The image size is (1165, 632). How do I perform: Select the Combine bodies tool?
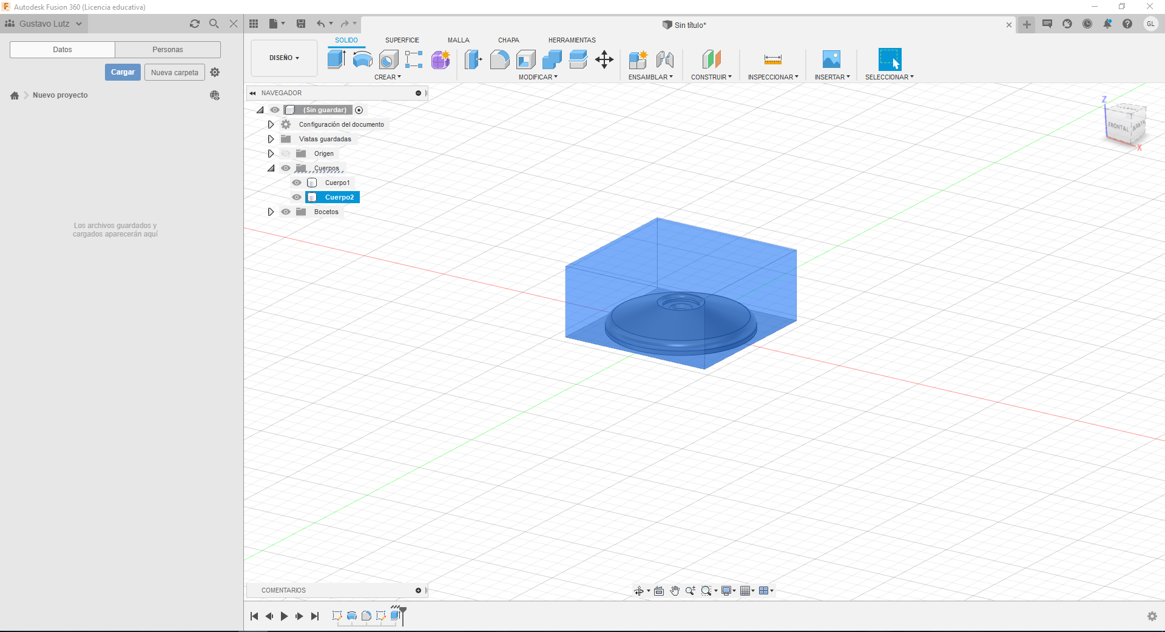click(x=552, y=59)
